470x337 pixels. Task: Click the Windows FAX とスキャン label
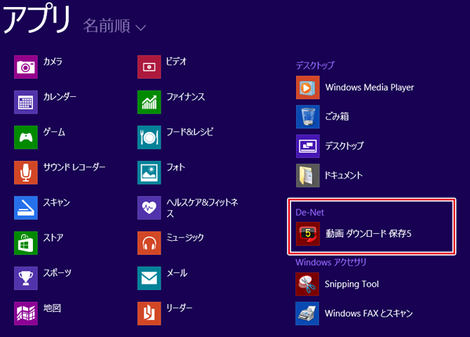369,314
